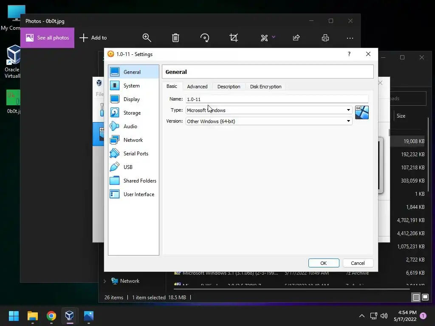Click See all photos button
The width and height of the screenshot is (435, 326).
pos(48,38)
